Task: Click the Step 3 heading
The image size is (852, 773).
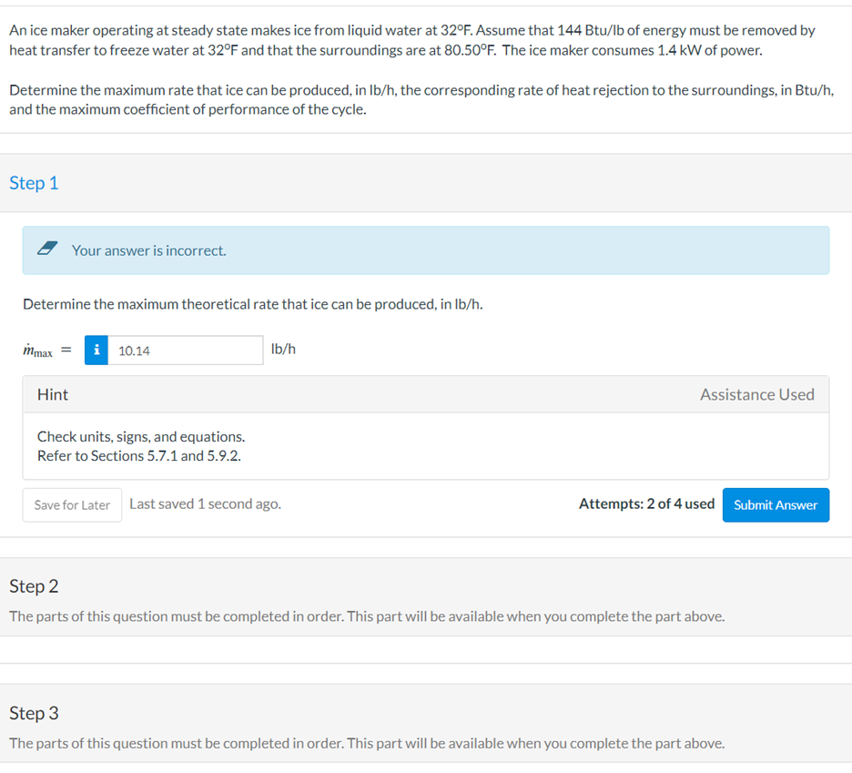Action: [34, 713]
